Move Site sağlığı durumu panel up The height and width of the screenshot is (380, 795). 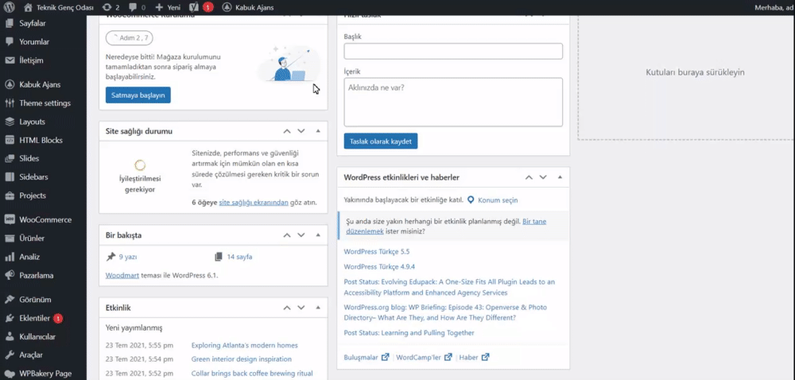(x=287, y=131)
